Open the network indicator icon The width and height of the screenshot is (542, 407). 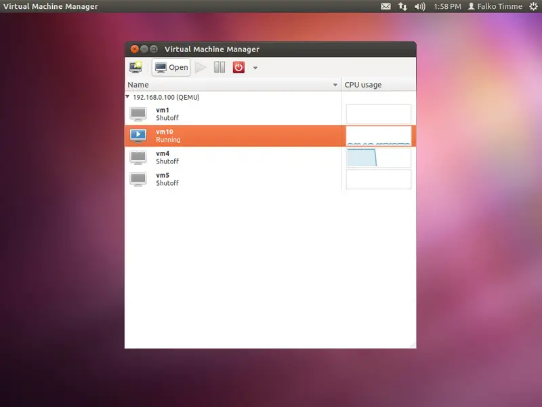(x=403, y=7)
